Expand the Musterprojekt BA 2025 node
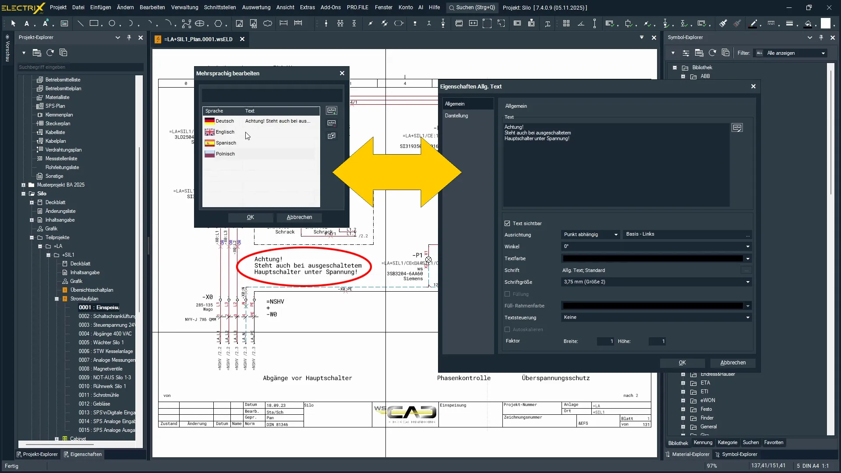This screenshot has height=473, width=841. point(23,185)
